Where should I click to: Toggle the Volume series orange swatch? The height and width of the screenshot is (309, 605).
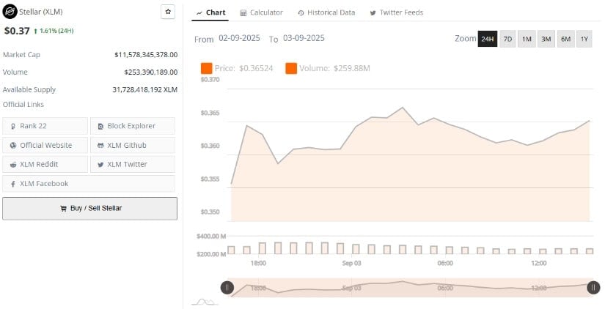[291, 69]
